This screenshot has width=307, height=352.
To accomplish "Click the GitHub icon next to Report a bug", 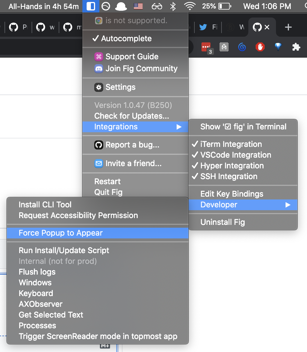I will pyautogui.click(x=98, y=145).
